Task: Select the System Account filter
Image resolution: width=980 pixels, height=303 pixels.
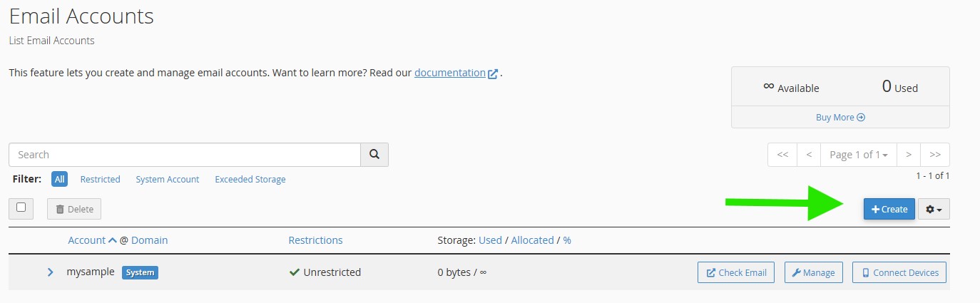Action: tap(168, 180)
